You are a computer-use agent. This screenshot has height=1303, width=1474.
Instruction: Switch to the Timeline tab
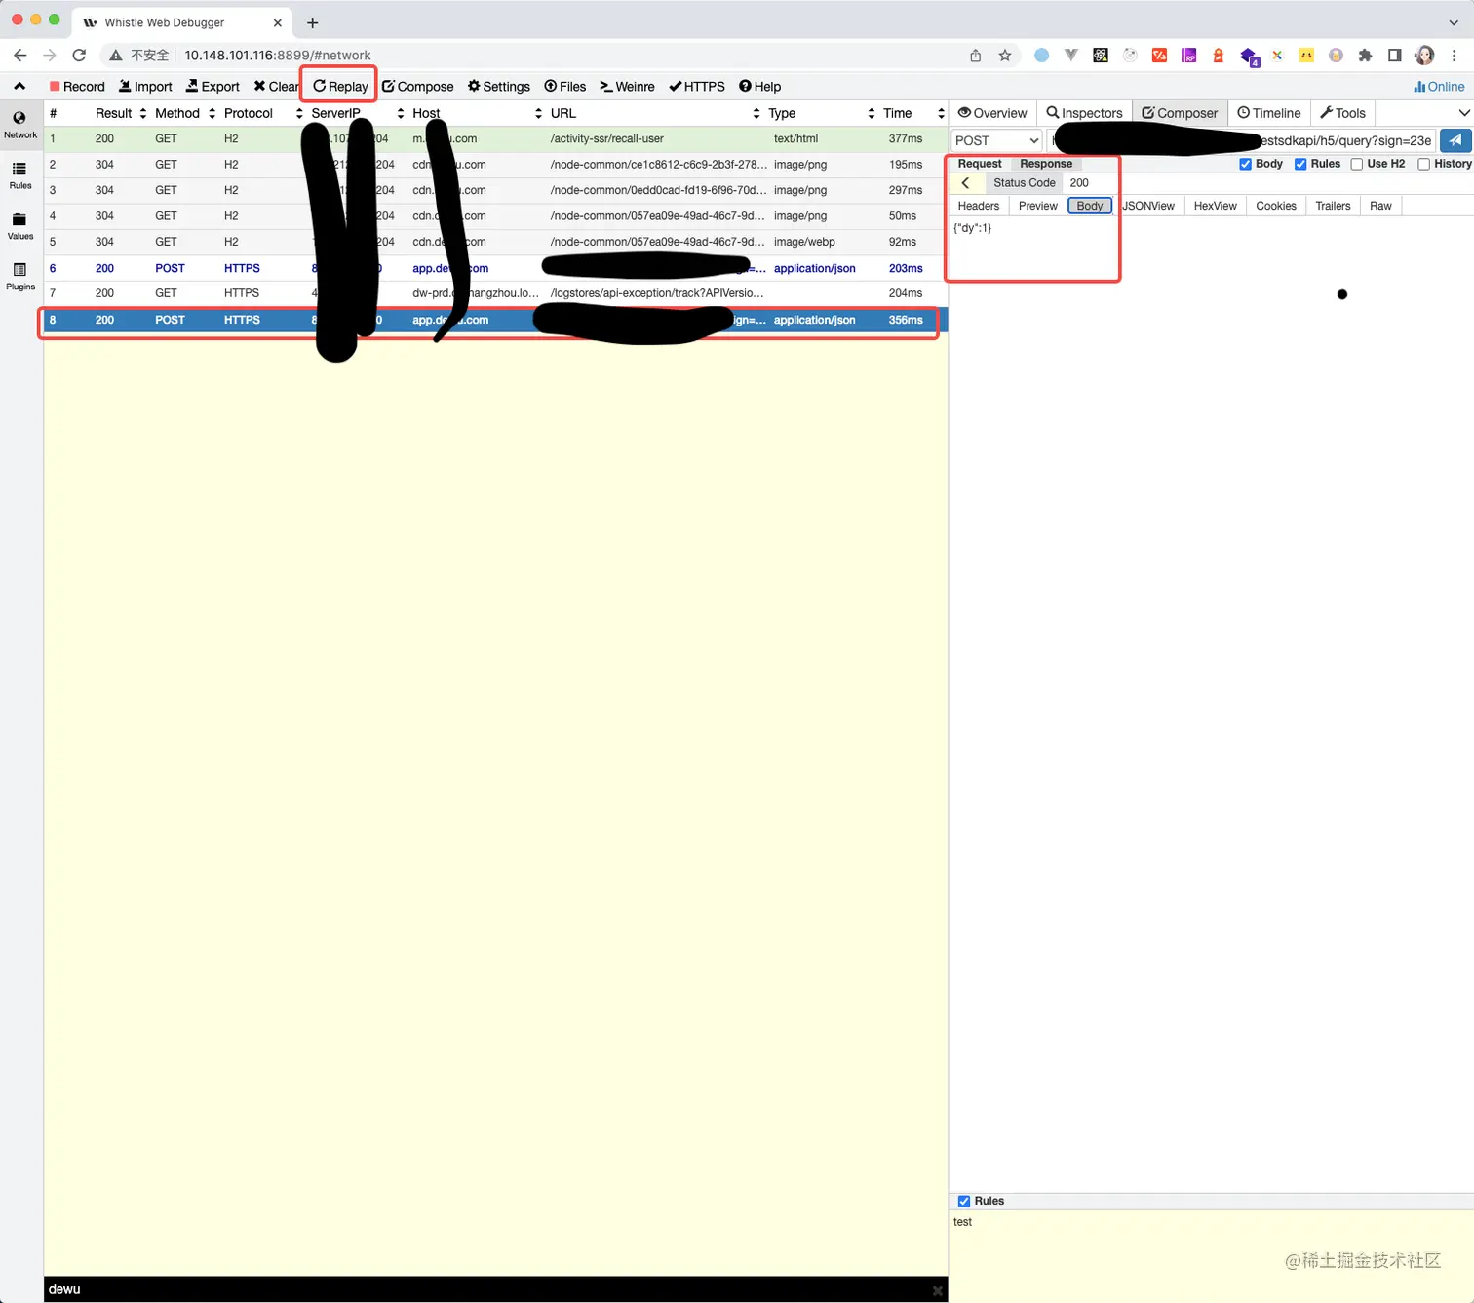pyautogui.click(x=1269, y=113)
